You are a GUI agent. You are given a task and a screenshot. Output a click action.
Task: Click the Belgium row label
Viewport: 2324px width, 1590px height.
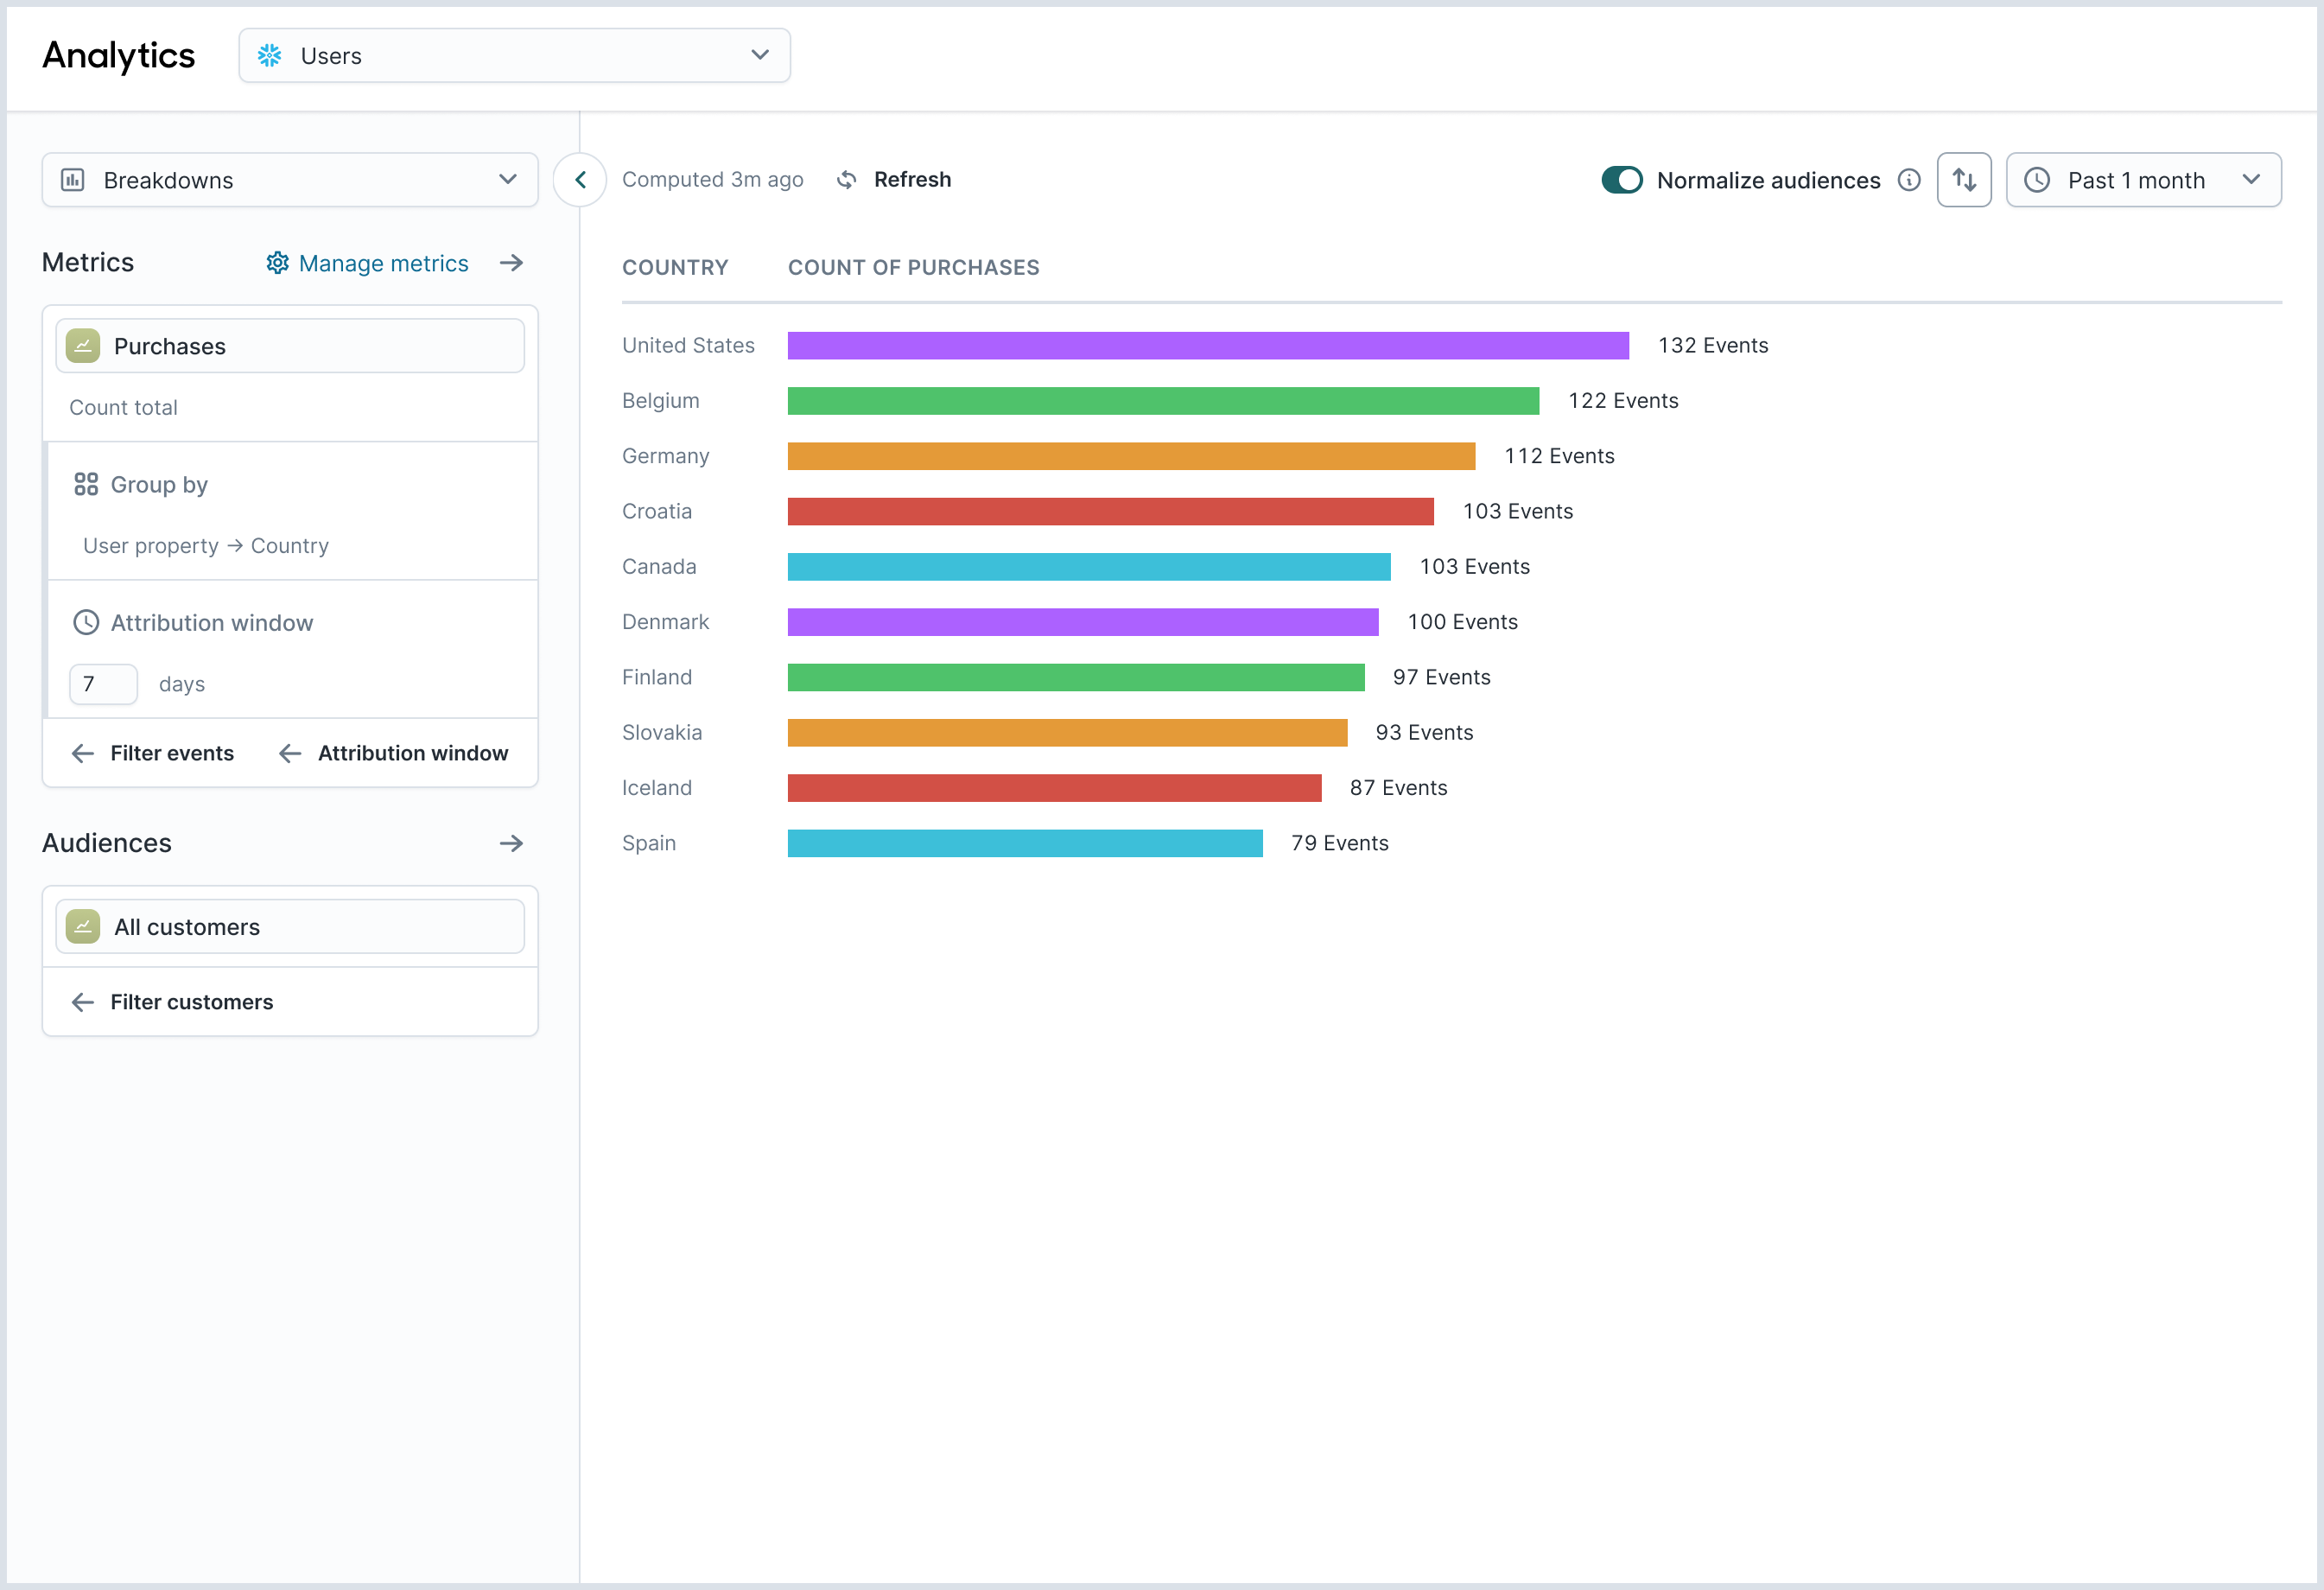pos(661,401)
